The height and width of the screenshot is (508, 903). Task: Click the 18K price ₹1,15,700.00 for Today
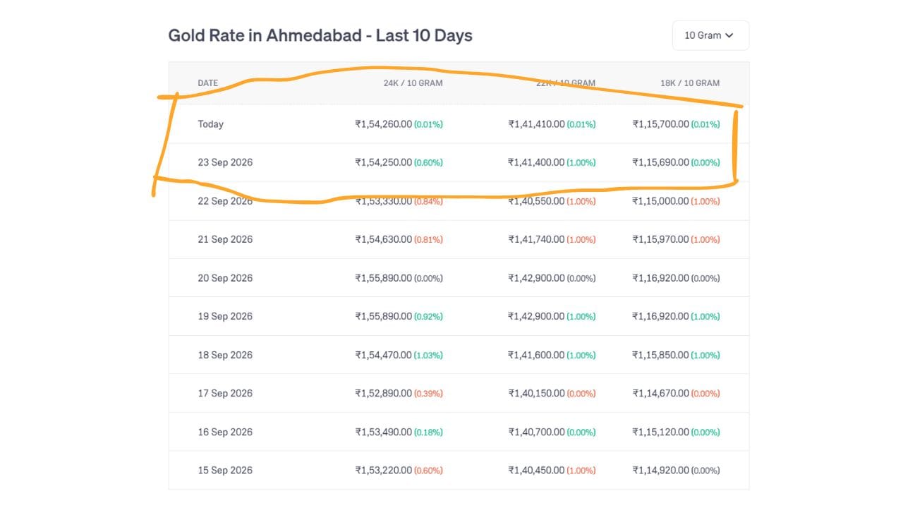tap(660, 124)
